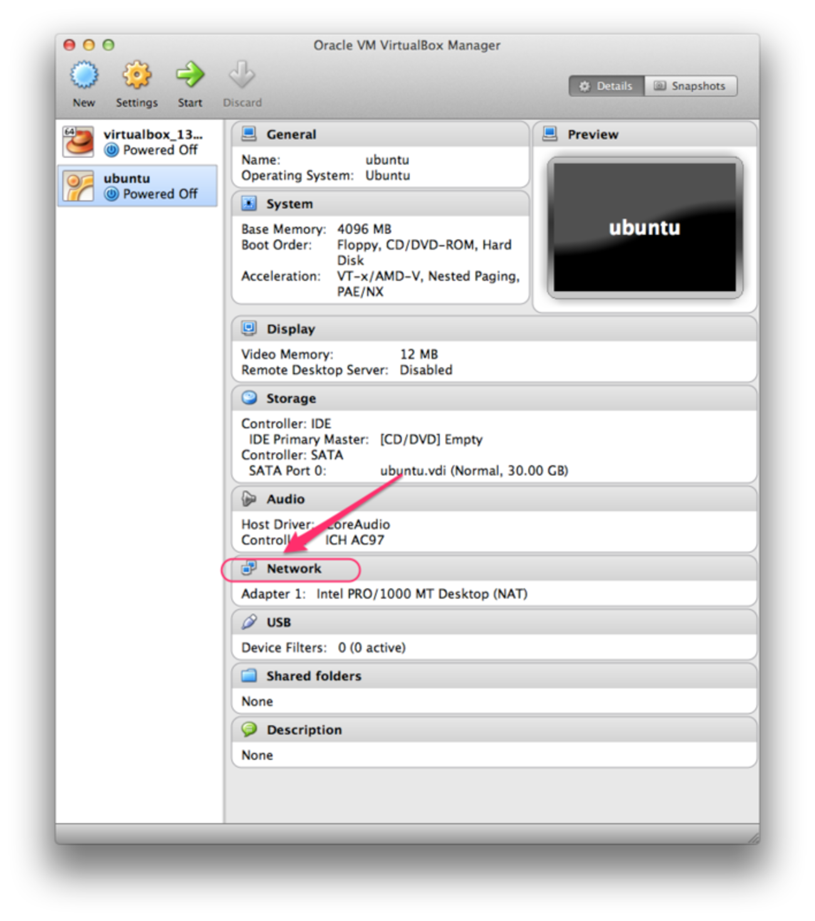The width and height of the screenshot is (815, 921).
Task: Minimize the VirtualBox Manager window
Action: coord(89,45)
